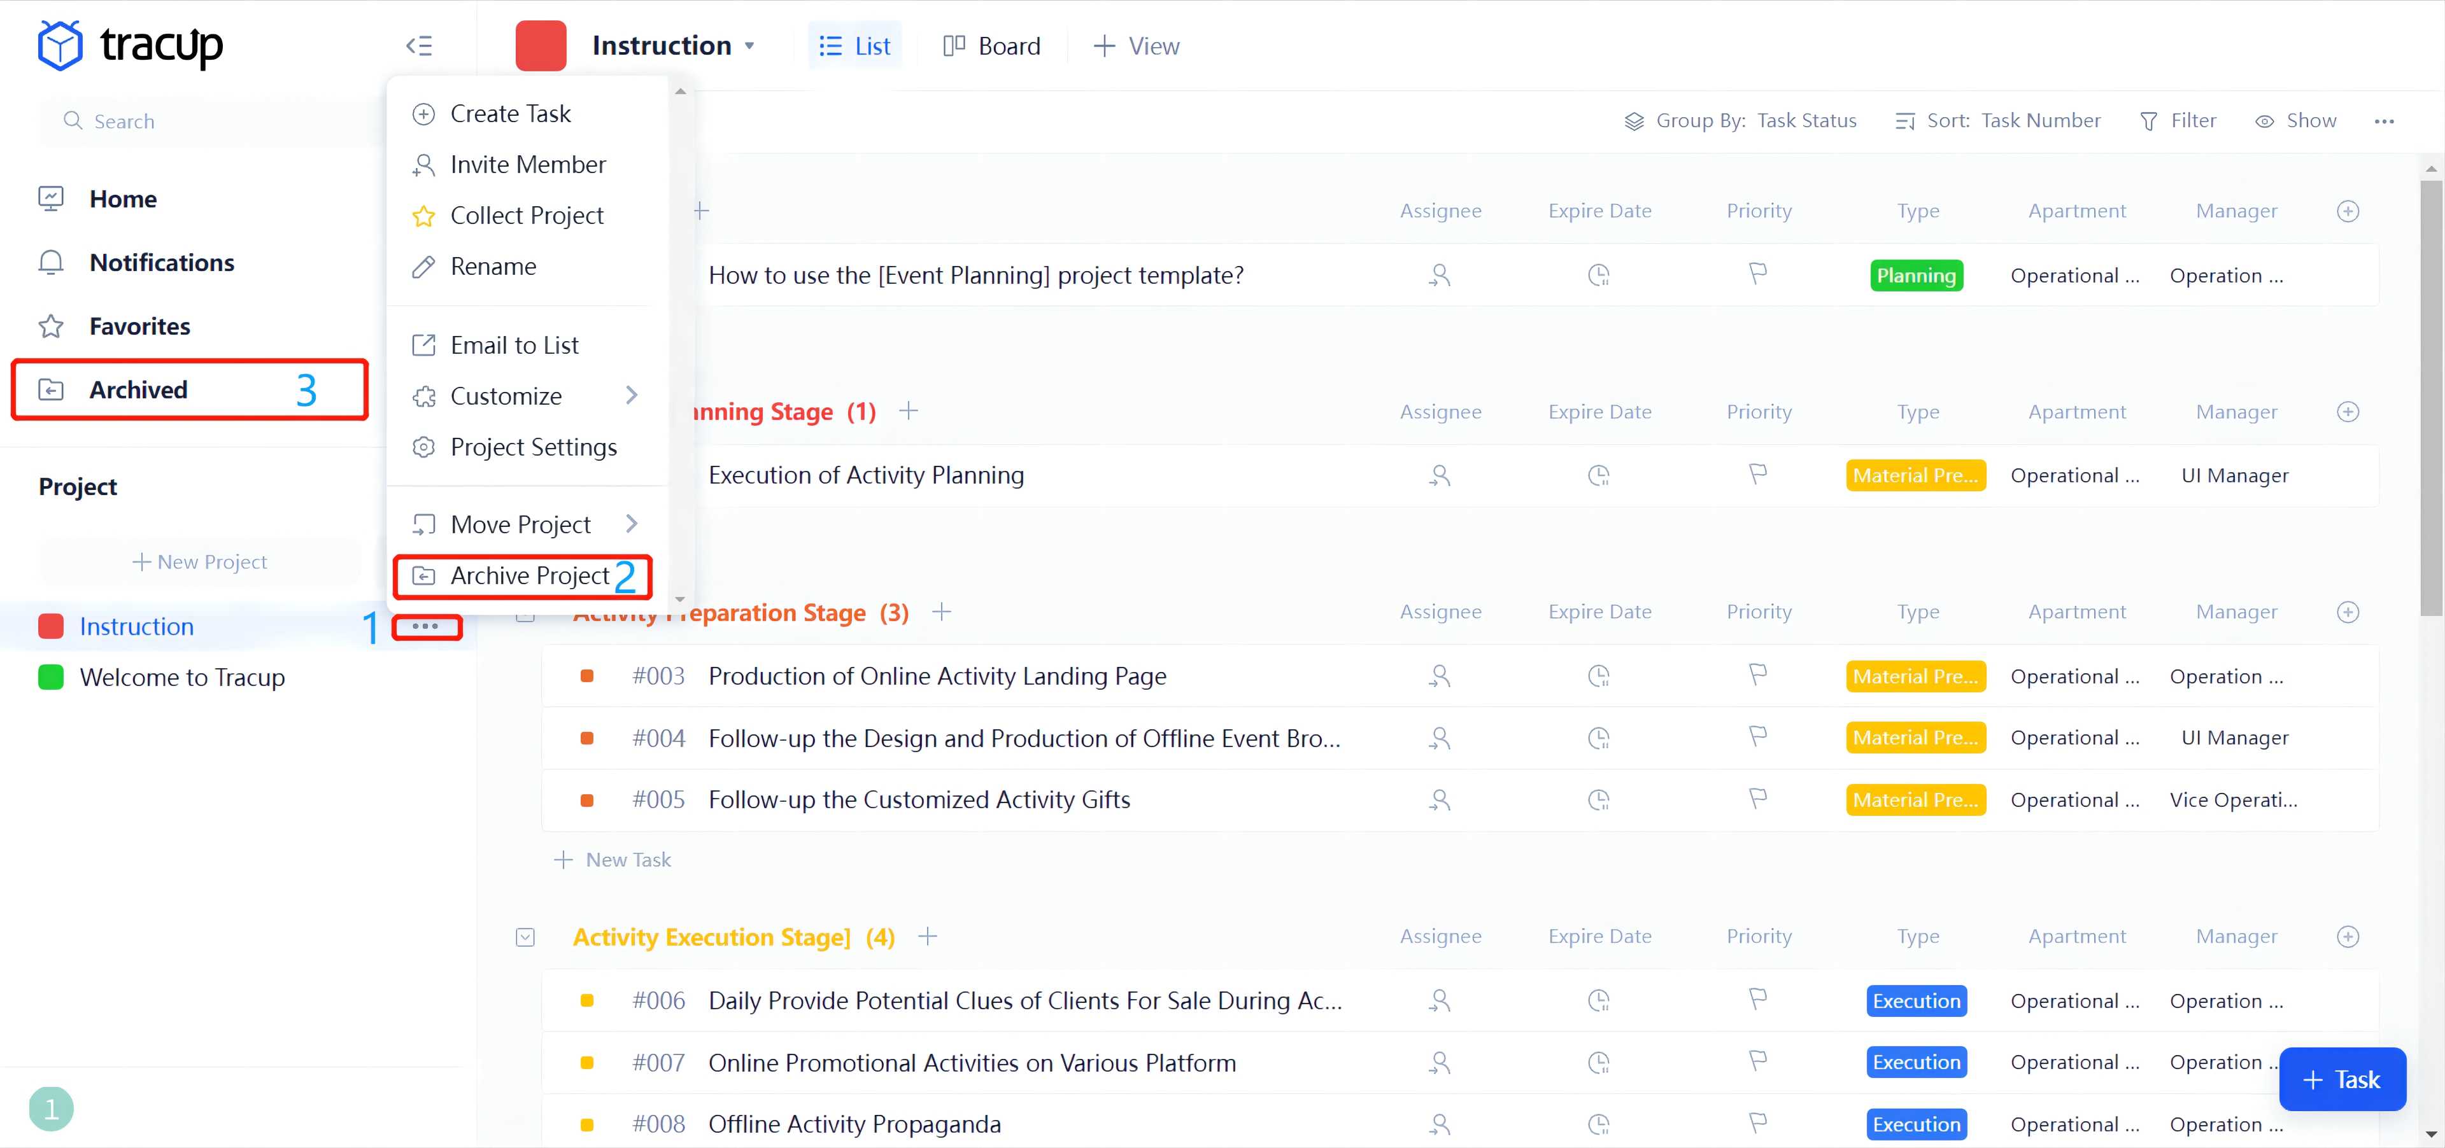Open the toolbar more options ellipsis
Screen dimensions: 2445x1148
[2383, 122]
